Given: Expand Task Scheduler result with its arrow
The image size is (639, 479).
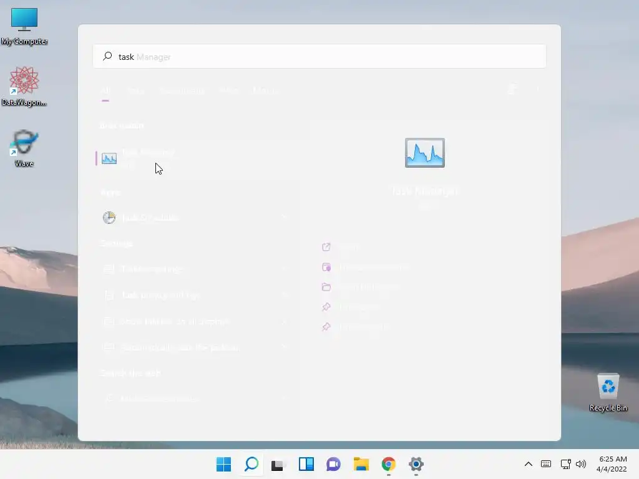Looking at the screenshot, I should pos(284,218).
